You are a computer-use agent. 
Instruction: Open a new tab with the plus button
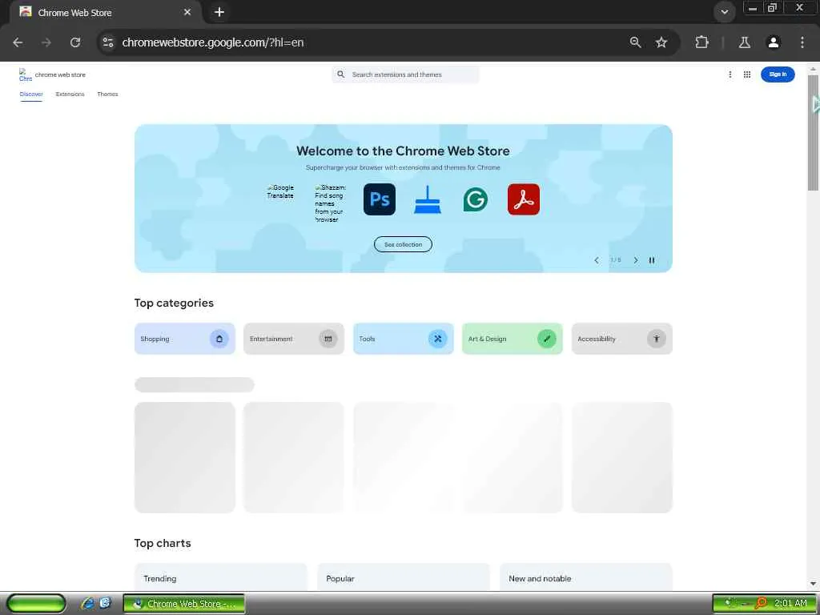(x=219, y=11)
